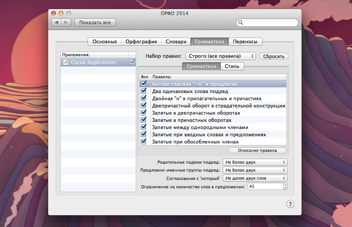Viewport: 352px width, 227px height.
Task: Toggle the Cocoa Applications checkbox
Action: click(132, 62)
